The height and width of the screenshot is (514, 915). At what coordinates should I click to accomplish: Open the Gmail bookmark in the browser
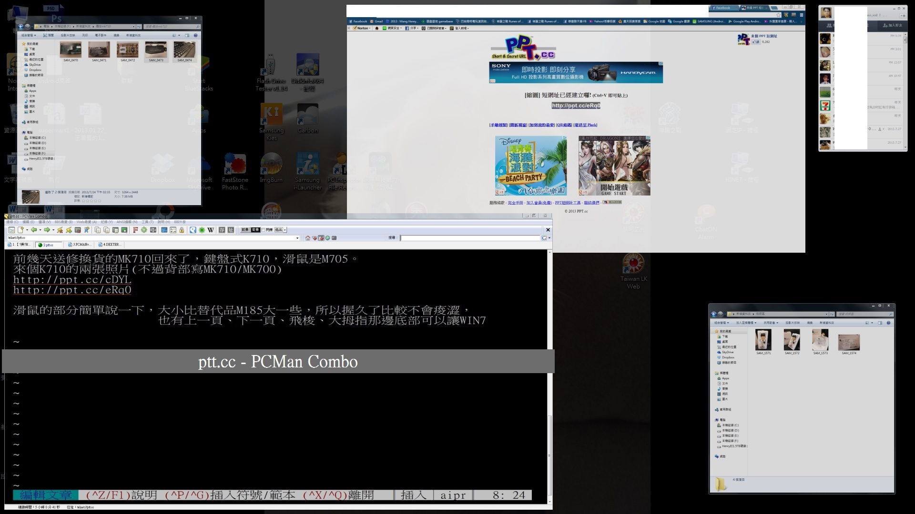click(x=377, y=21)
